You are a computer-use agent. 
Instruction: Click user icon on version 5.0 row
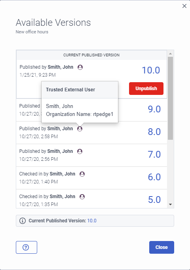tap(82, 197)
